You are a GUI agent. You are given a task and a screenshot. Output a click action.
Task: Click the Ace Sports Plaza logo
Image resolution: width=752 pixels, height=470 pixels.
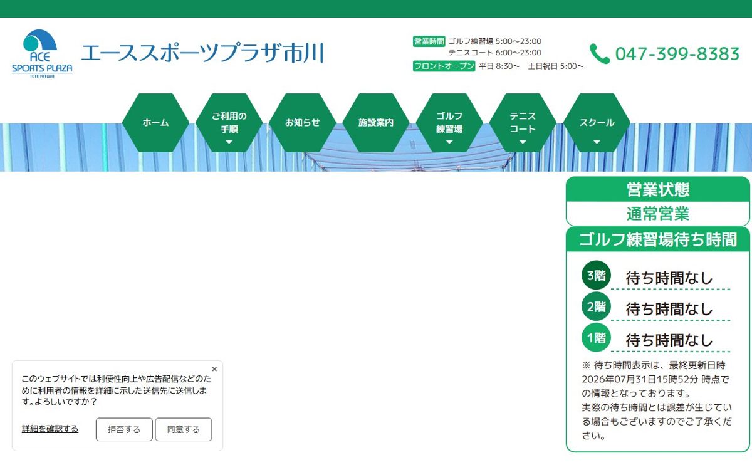[x=42, y=54]
